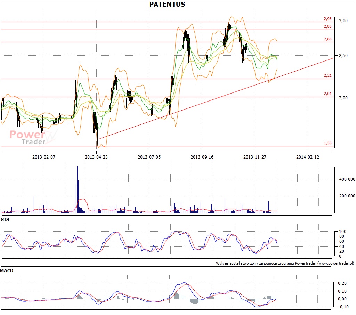
Task: Click the 2,00 price axis value
Action: 343,98
